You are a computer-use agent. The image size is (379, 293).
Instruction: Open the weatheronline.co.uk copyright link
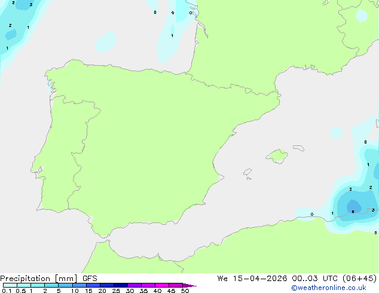click(x=329, y=288)
